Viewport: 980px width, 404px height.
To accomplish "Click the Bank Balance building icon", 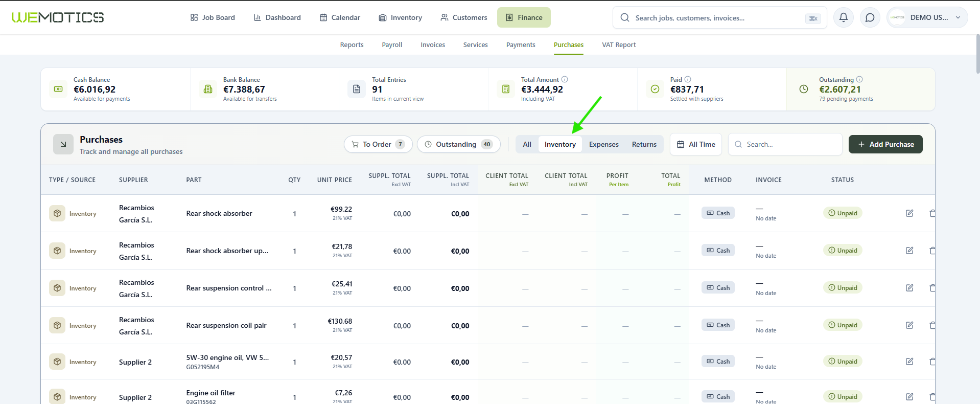I will click(x=208, y=89).
